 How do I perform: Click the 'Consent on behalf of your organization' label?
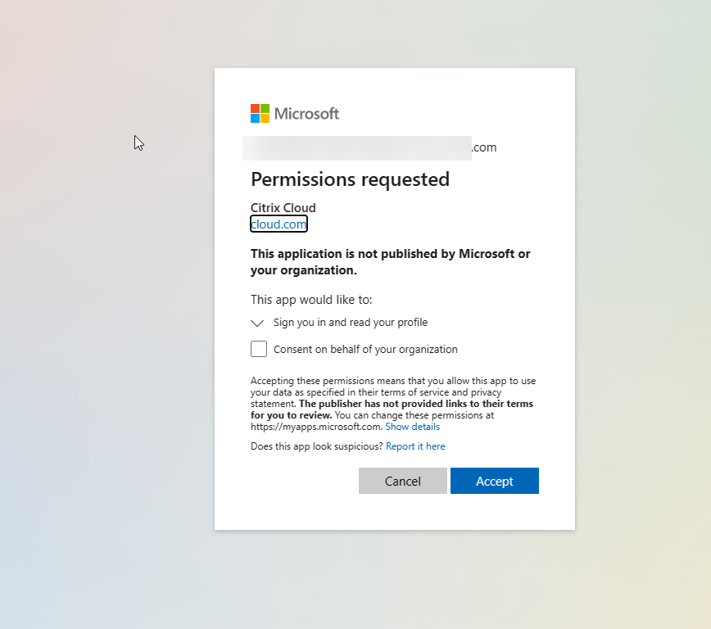tap(365, 350)
